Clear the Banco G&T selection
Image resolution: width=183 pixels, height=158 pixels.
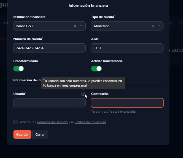[75, 26]
